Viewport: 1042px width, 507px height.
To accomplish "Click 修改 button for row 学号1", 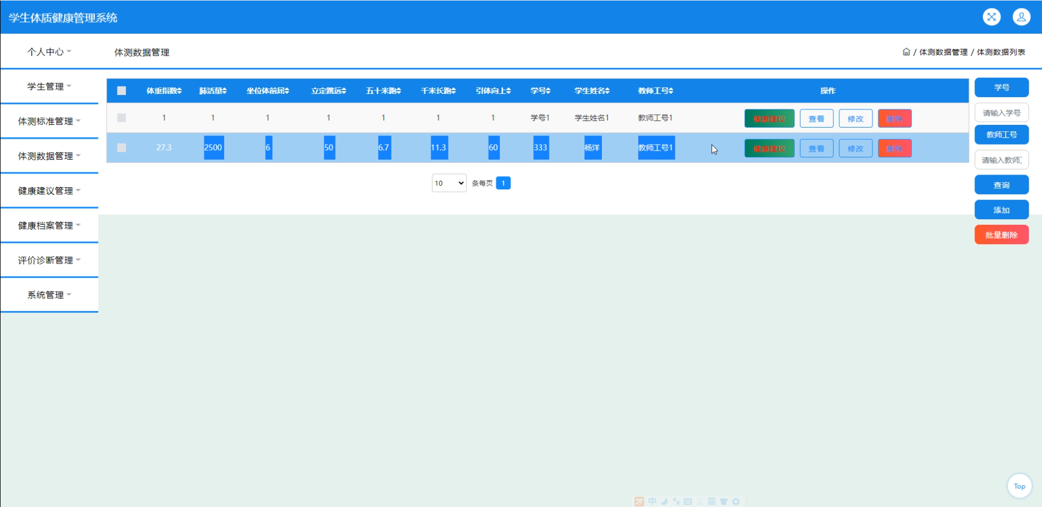I will 855,118.
